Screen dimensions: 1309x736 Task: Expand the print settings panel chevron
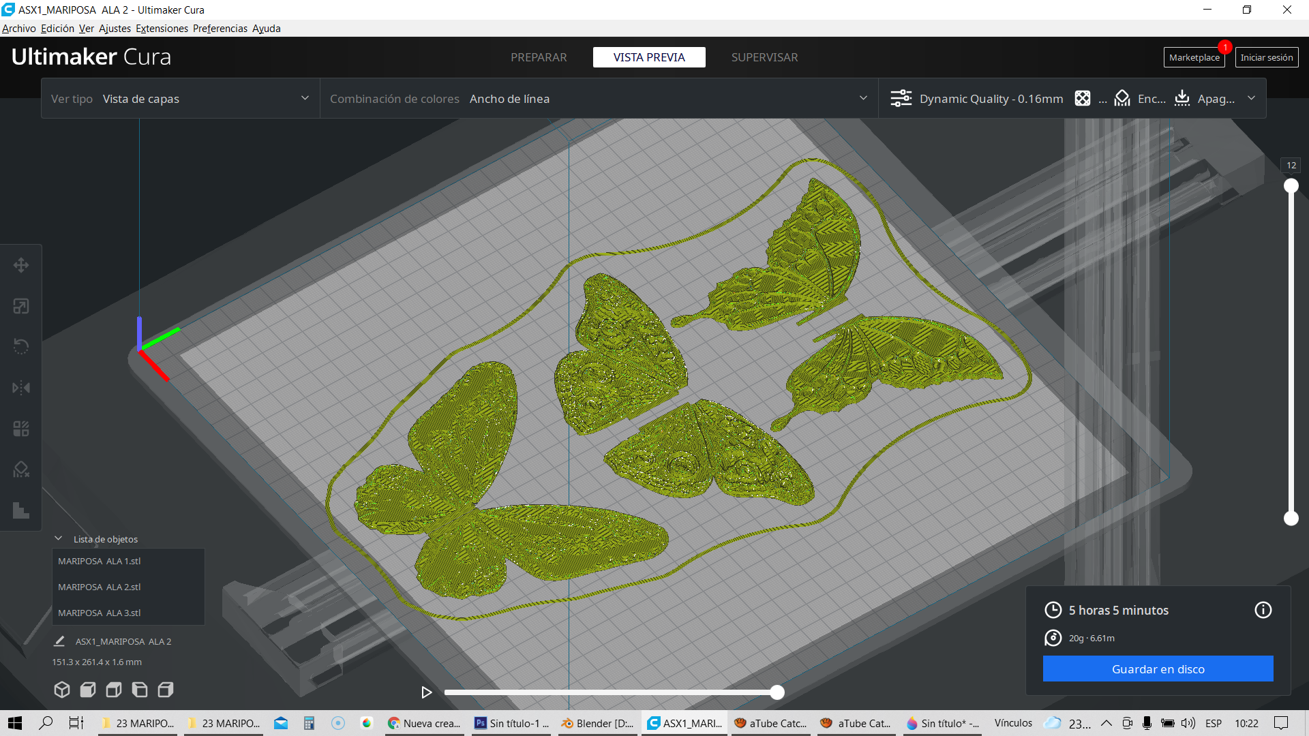pyautogui.click(x=1252, y=99)
